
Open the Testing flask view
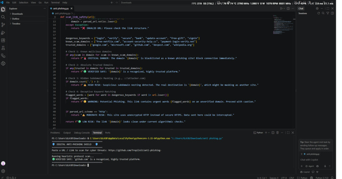[3, 48]
